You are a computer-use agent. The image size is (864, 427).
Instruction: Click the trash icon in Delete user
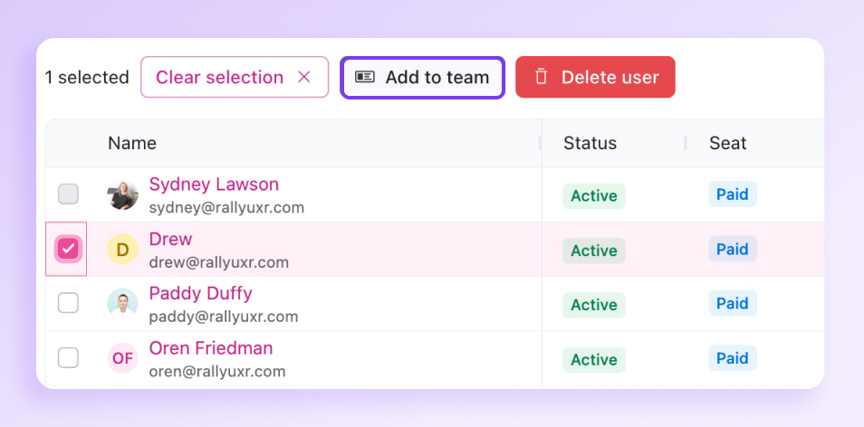541,77
